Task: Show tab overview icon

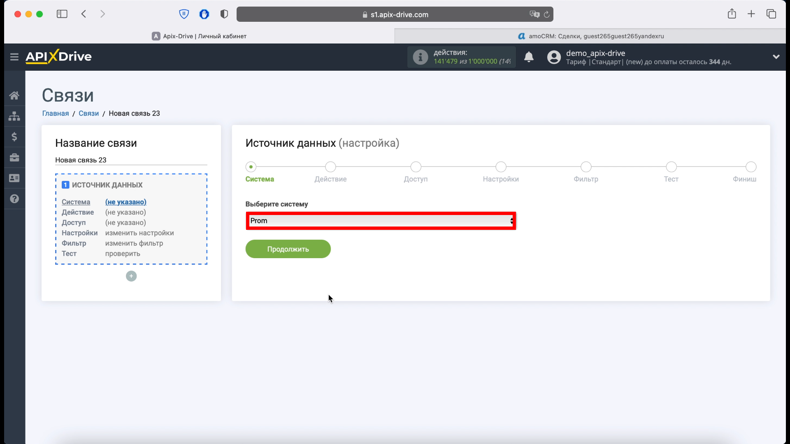Action: tap(771, 14)
